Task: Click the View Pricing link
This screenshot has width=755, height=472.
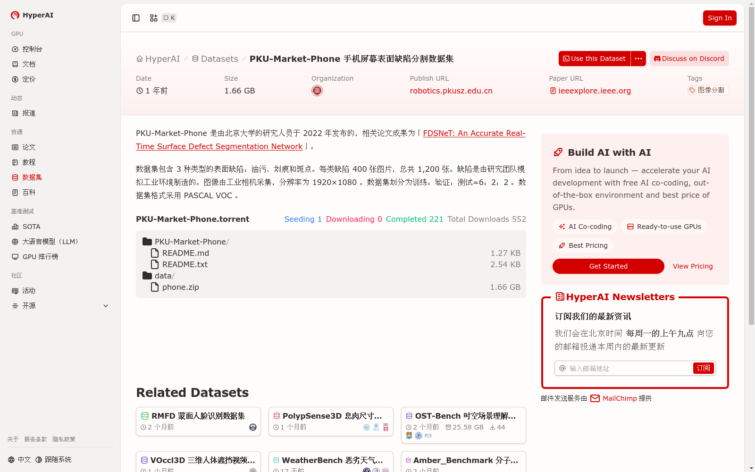Action: [693, 266]
